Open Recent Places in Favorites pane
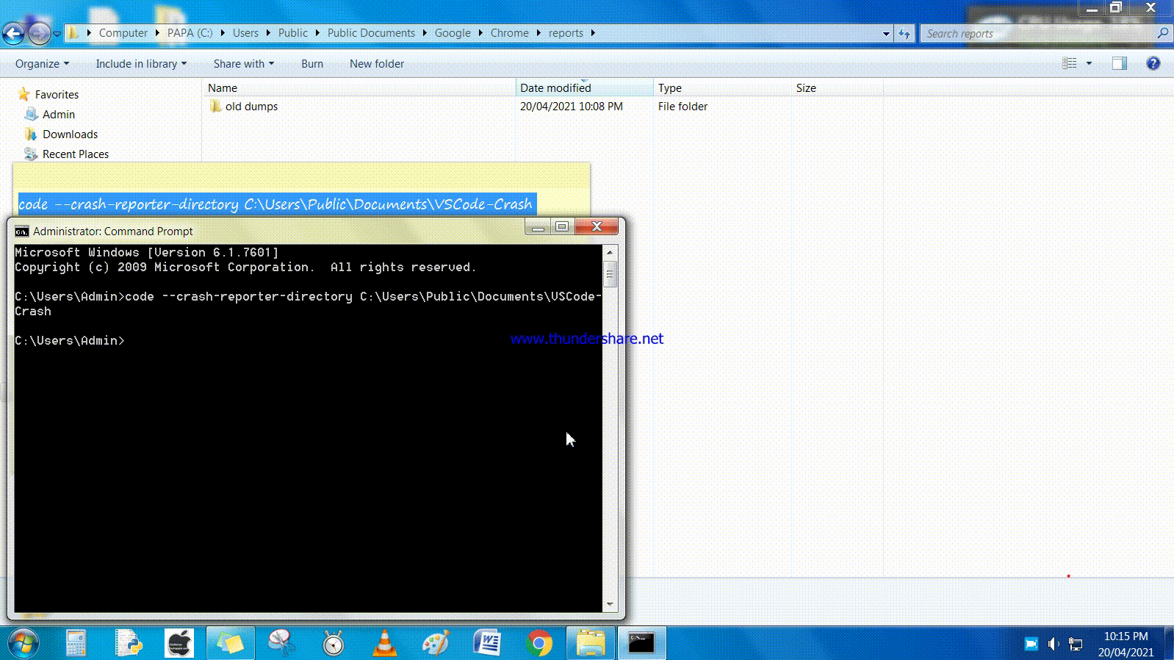Viewport: 1174px width, 660px height. [75, 154]
